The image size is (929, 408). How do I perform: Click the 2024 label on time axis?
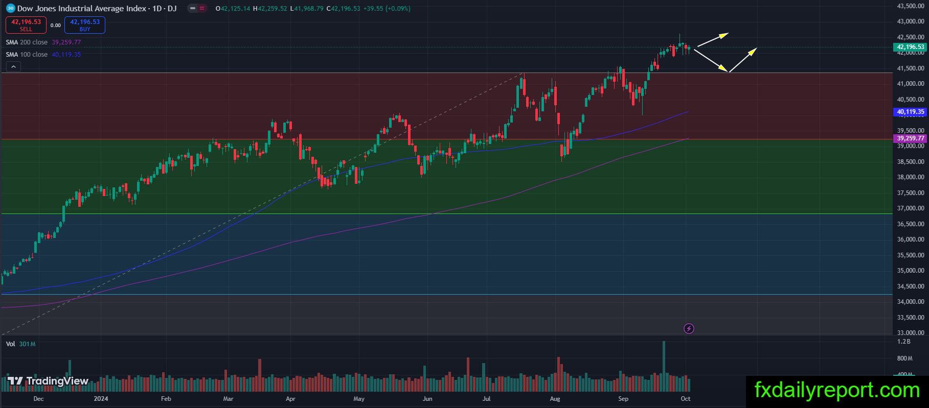[x=101, y=399]
